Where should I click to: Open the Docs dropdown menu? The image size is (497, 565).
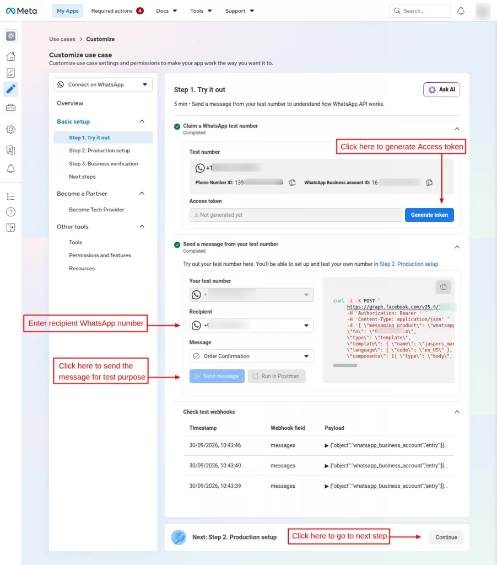click(x=166, y=11)
